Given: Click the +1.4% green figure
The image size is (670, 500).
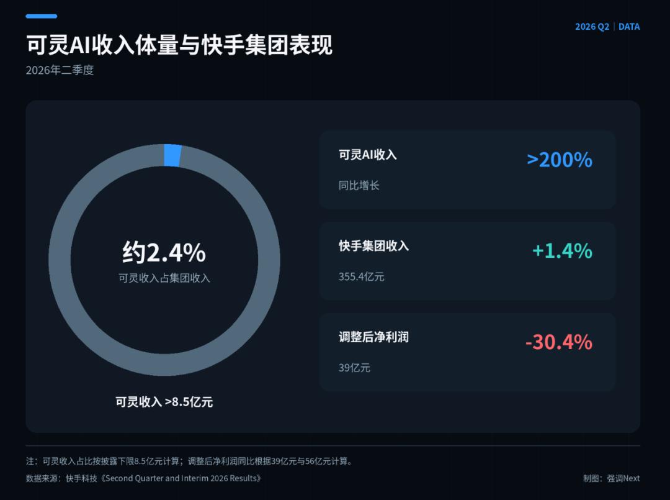Looking at the screenshot, I should tap(562, 251).
